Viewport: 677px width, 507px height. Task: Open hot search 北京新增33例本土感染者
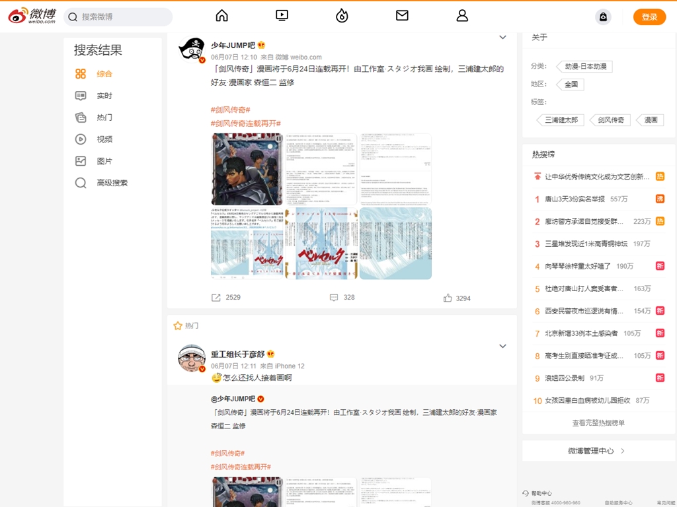pos(581,333)
